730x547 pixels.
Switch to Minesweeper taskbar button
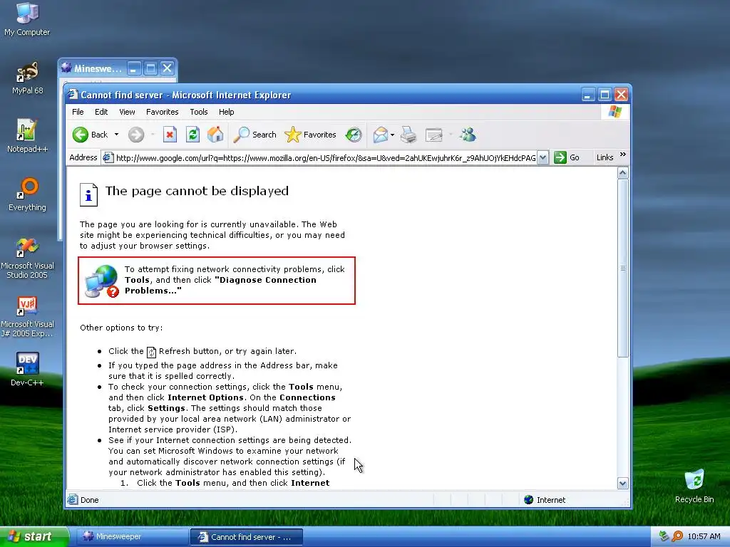132,537
